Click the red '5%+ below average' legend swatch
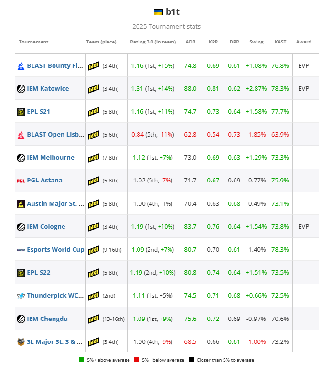Screen dimensions: 332x373 pyautogui.click(x=136, y=360)
